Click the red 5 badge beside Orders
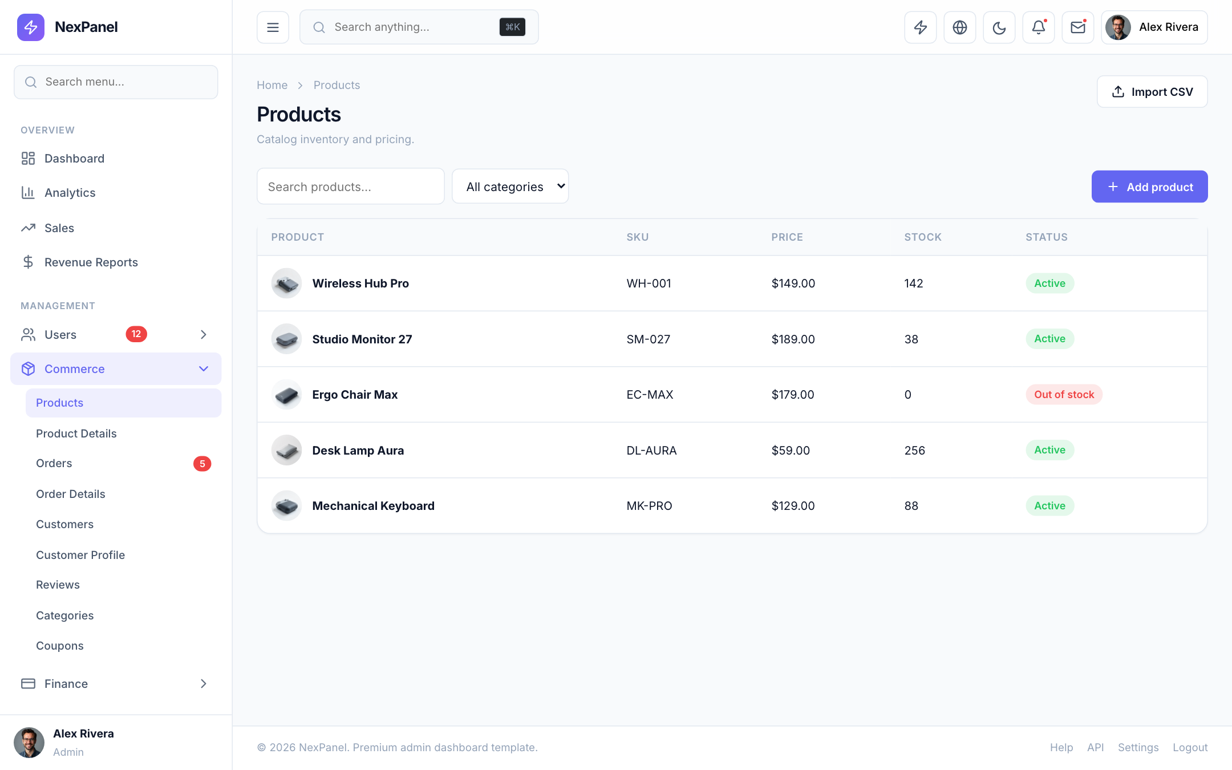1232x770 pixels. (x=202, y=463)
